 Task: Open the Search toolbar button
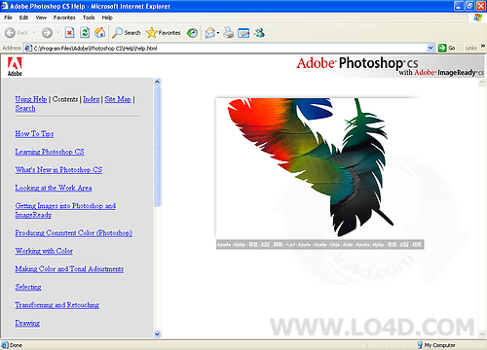coord(126,33)
